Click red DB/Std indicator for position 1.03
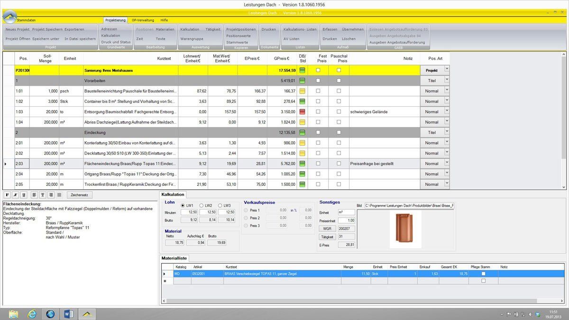 point(302,112)
